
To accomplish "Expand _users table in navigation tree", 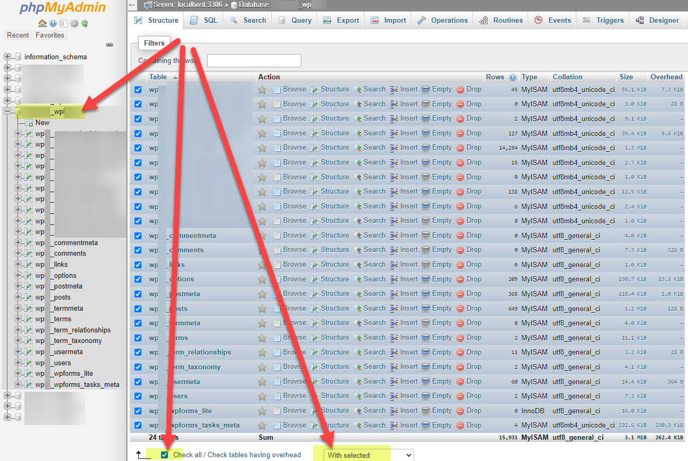I will (19, 363).
